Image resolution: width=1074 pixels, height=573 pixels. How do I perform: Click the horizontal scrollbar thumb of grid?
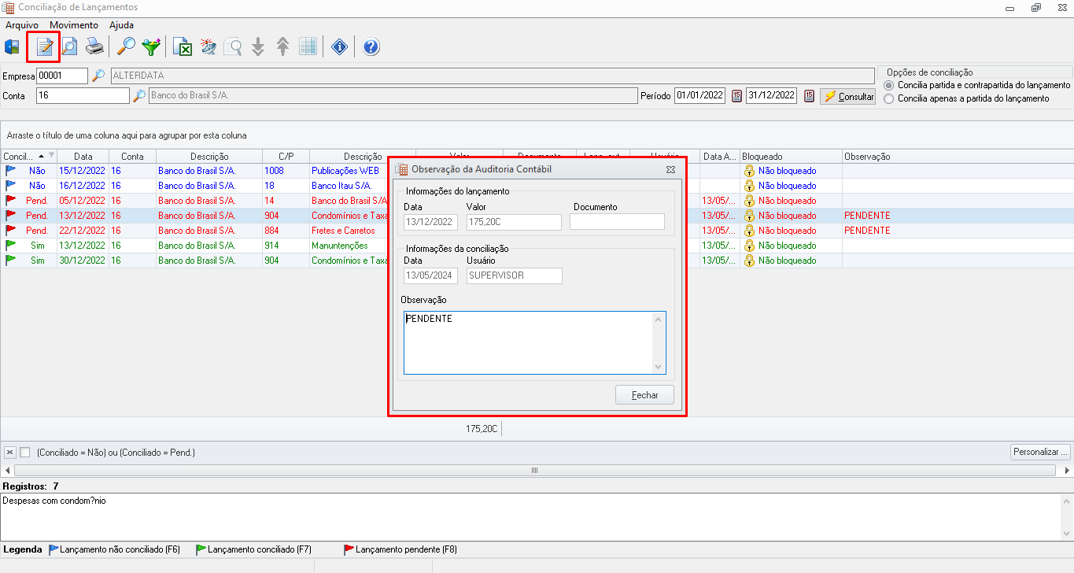tap(534, 470)
